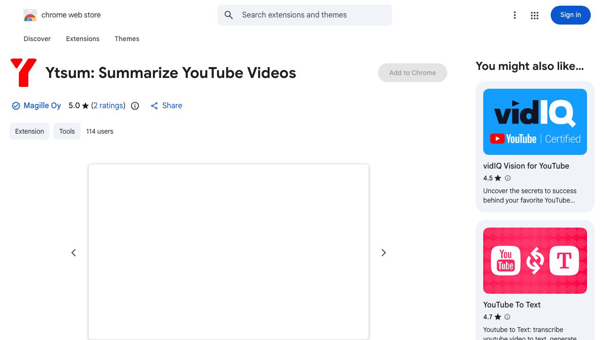Image resolution: width=604 pixels, height=340 pixels.
Task: Select the Extension category chip
Action: click(x=29, y=131)
